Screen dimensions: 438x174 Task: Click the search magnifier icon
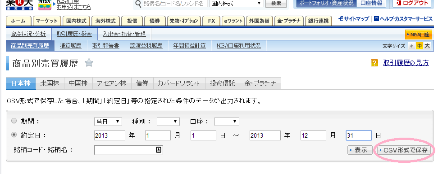[x=138, y=4]
